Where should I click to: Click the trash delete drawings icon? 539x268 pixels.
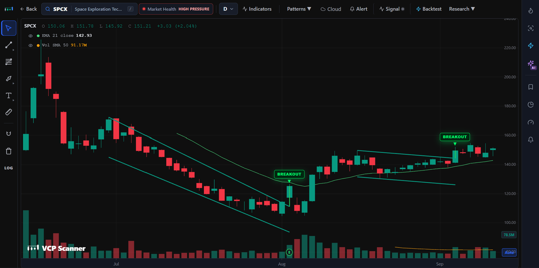click(x=9, y=151)
